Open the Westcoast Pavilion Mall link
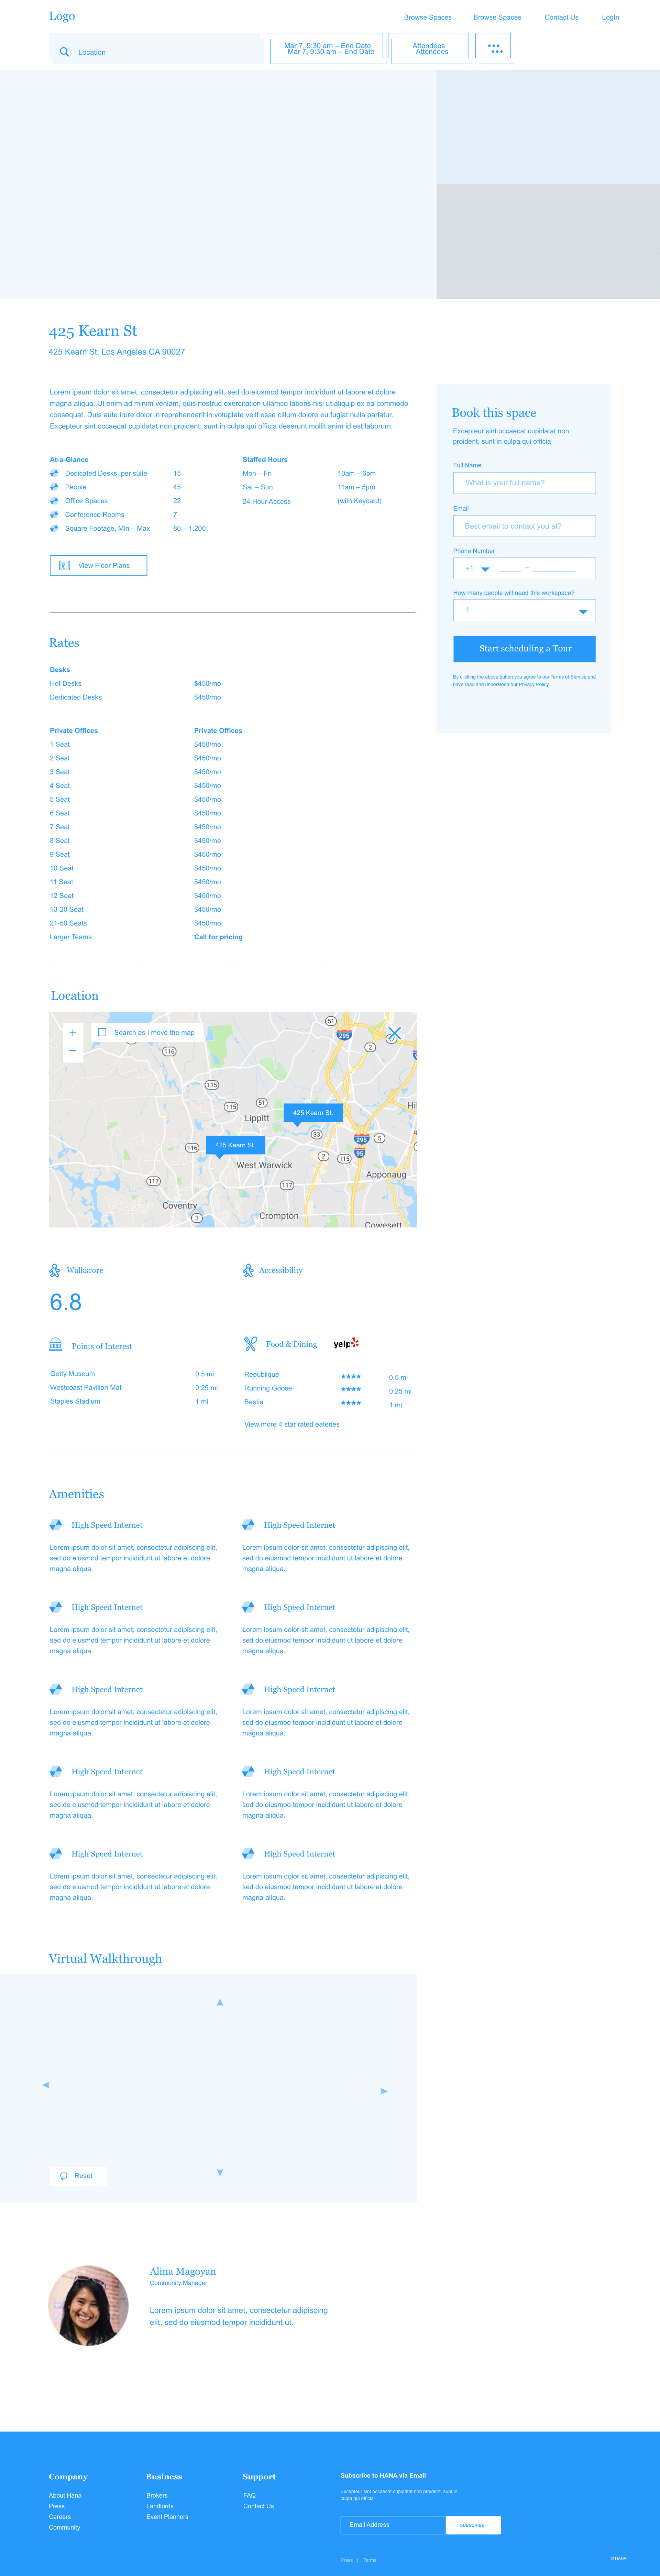This screenshot has width=660, height=2576. 86,1388
